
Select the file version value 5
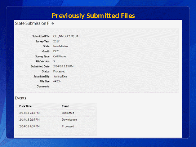click(54, 61)
